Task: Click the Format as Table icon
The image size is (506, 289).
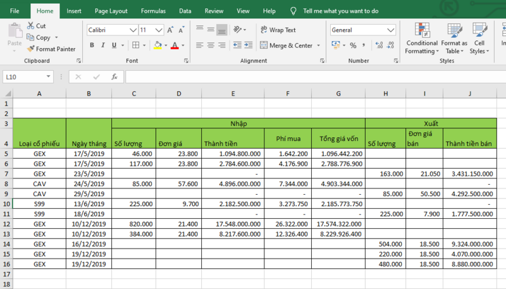Action: point(454,38)
